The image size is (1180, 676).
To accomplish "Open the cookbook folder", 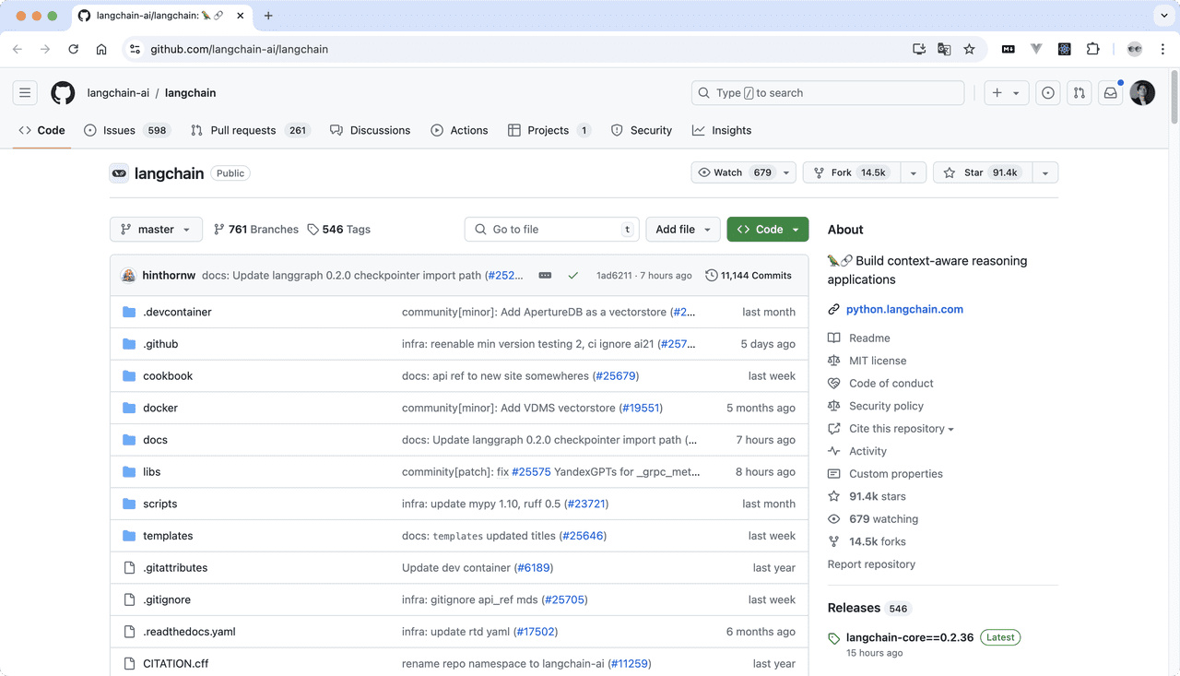I will coord(168,375).
